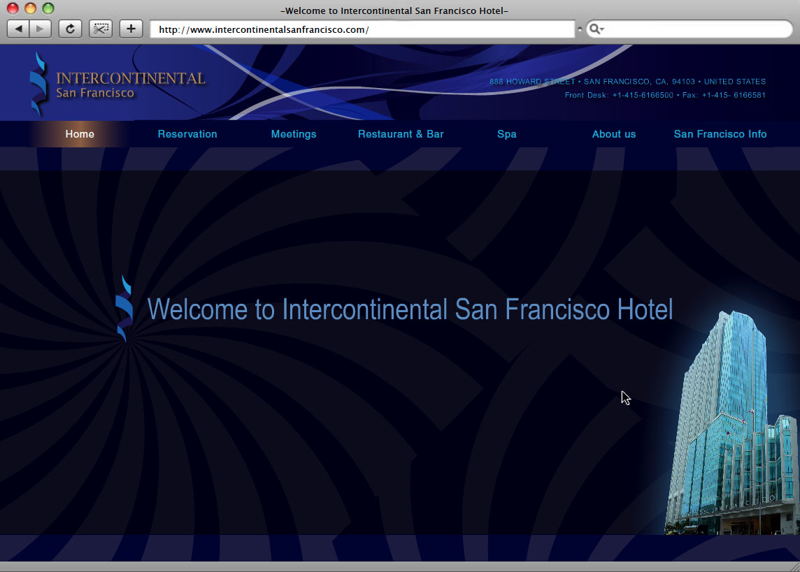This screenshot has width=800, height=572.
Task: Select Restaurant & Bar in navigation
Action: click(x=401, y=134)
